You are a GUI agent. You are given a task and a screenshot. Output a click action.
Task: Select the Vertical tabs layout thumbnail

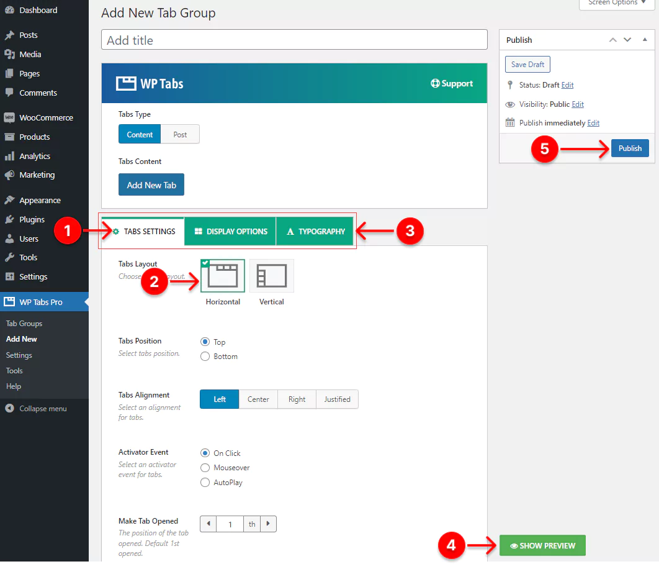click(x=272, y=276)
